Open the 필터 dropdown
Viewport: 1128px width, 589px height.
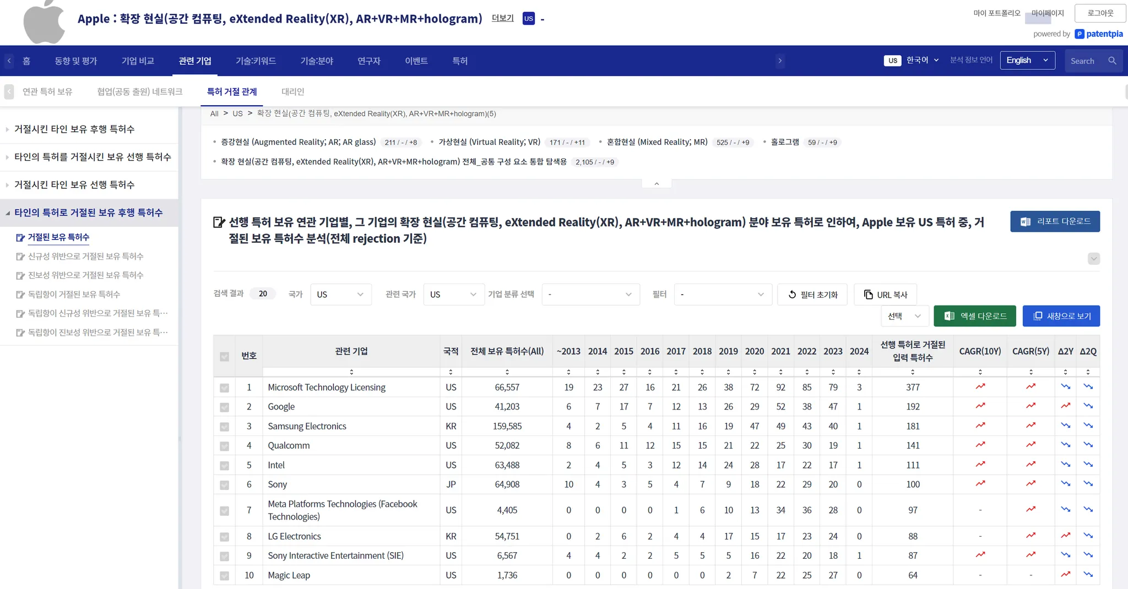pos(723,294)
